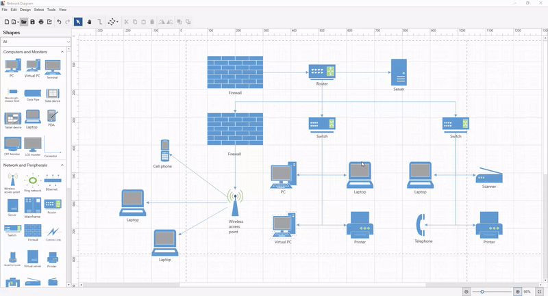548x296 pixels.
Task: Pick the Mainframe shape from palette
Action: (x=32, y=206)
